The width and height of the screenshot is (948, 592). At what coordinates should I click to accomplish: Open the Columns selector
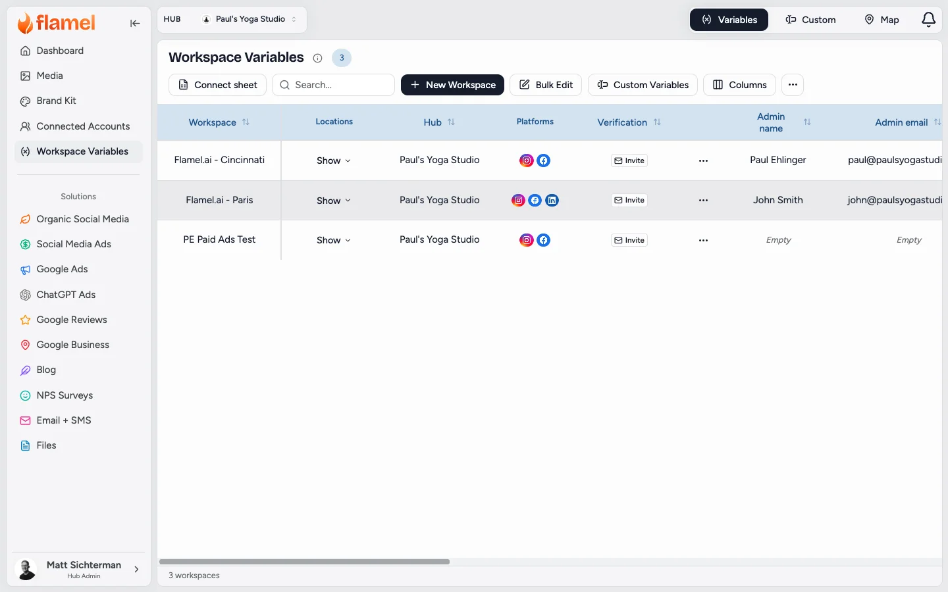(x=739, y=85)
